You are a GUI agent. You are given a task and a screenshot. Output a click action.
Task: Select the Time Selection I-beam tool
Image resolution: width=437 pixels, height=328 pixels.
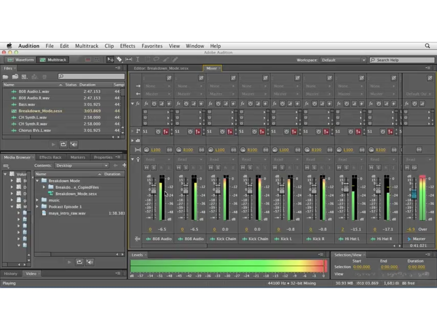(138, 59)
